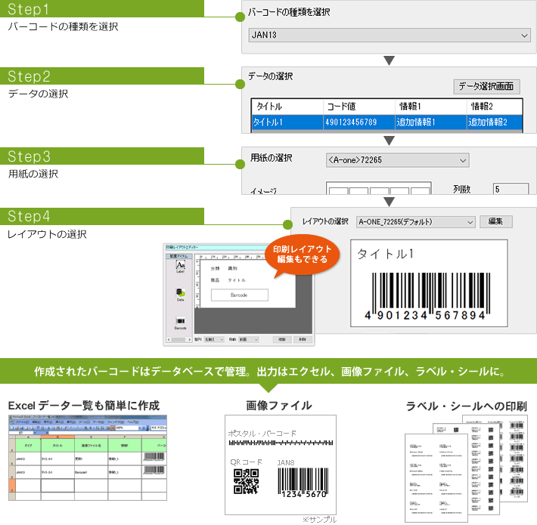
Task: Open the barcode type JAN13 dropdown
Action: coord(390,35)
